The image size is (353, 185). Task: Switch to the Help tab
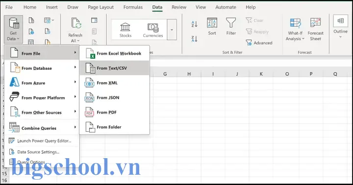251,7
